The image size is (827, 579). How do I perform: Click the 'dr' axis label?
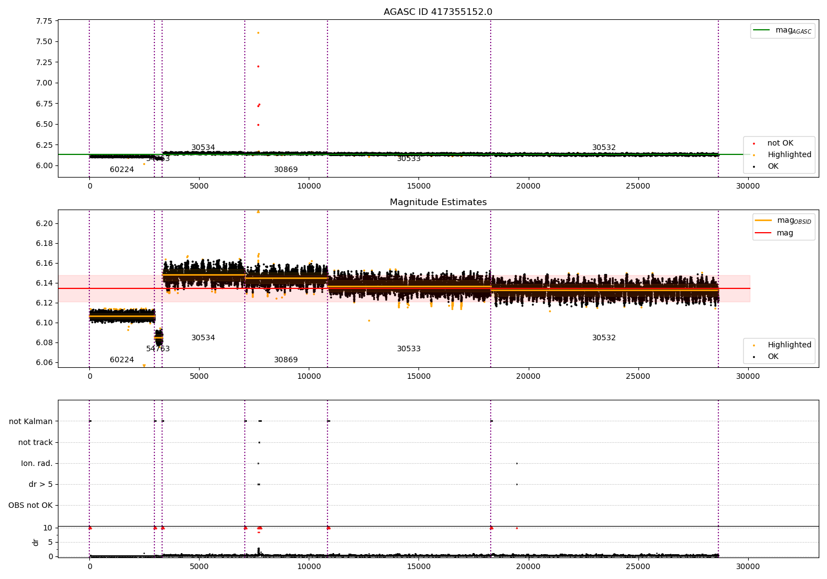click(x=36, y=542)
